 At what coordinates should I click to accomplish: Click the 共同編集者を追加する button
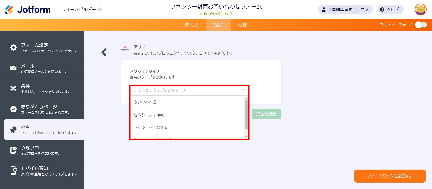pos(345,9)
